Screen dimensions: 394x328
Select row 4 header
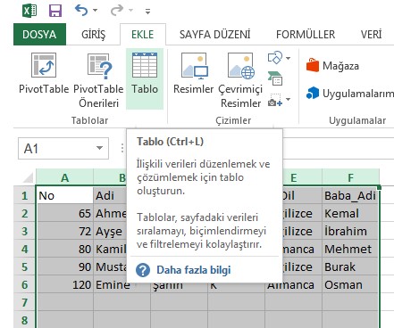point(25,249)
